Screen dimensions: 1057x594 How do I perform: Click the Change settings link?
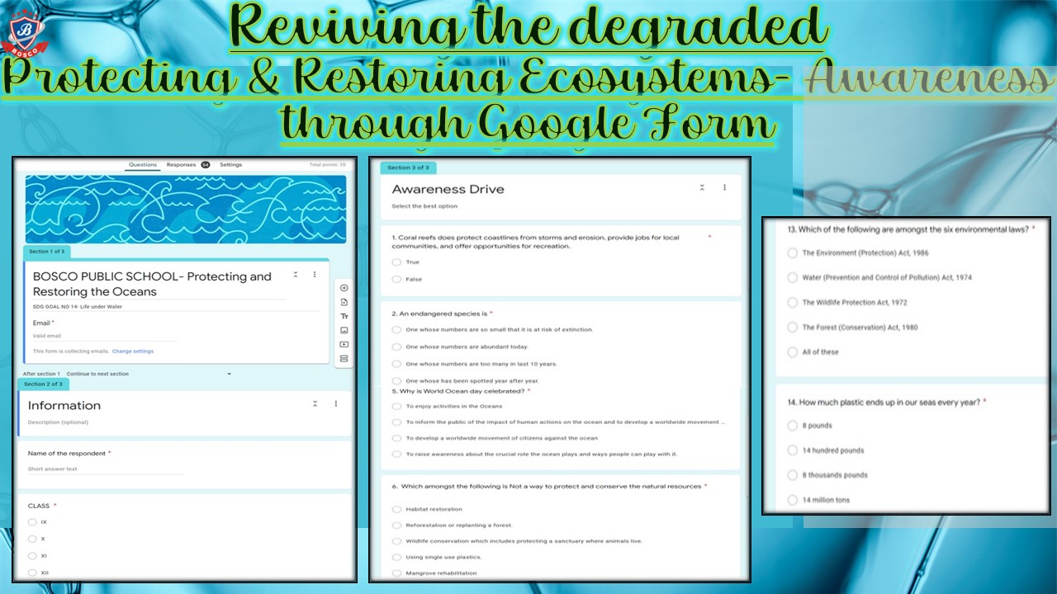pyautogui.click(x=133, y=351)
